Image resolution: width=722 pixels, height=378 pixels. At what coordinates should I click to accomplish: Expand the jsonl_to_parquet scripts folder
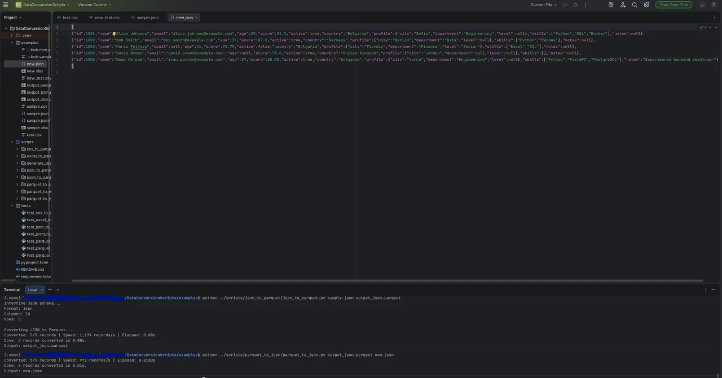coord(17,177)
